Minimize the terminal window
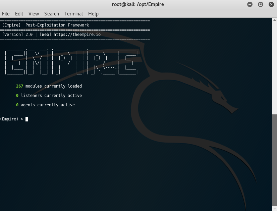 250,4
